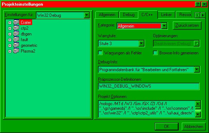
Task: Open the Debug-Info dropdown list
Action: coord(197,69)
